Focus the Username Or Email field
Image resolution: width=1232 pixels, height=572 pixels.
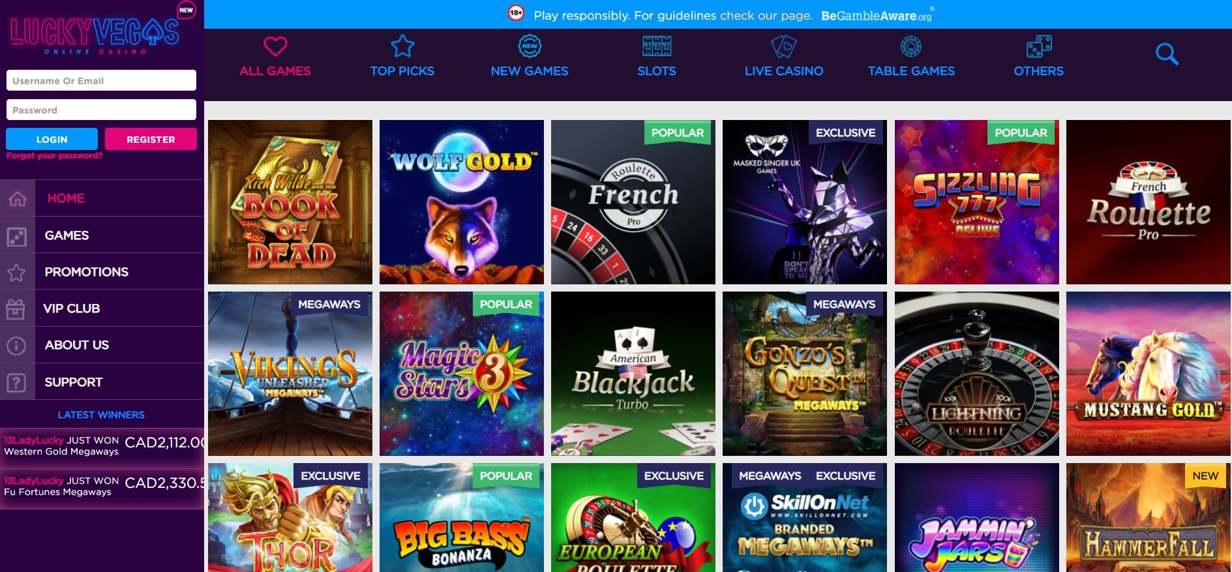point(101,80)
